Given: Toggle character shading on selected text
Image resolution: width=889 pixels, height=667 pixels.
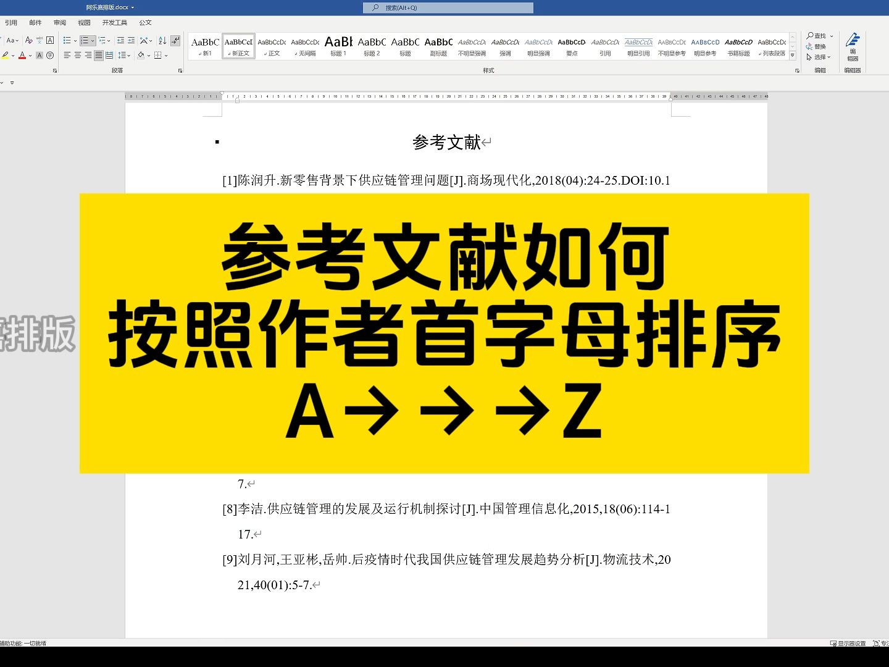Looking at the screenshot, I should click(x=39, y=56).
